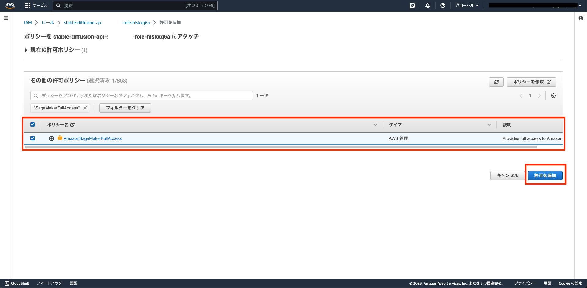Click page number 1
The height and width of the screenshot is (288, 587).
pyautogui.click(x=530, y=96)
